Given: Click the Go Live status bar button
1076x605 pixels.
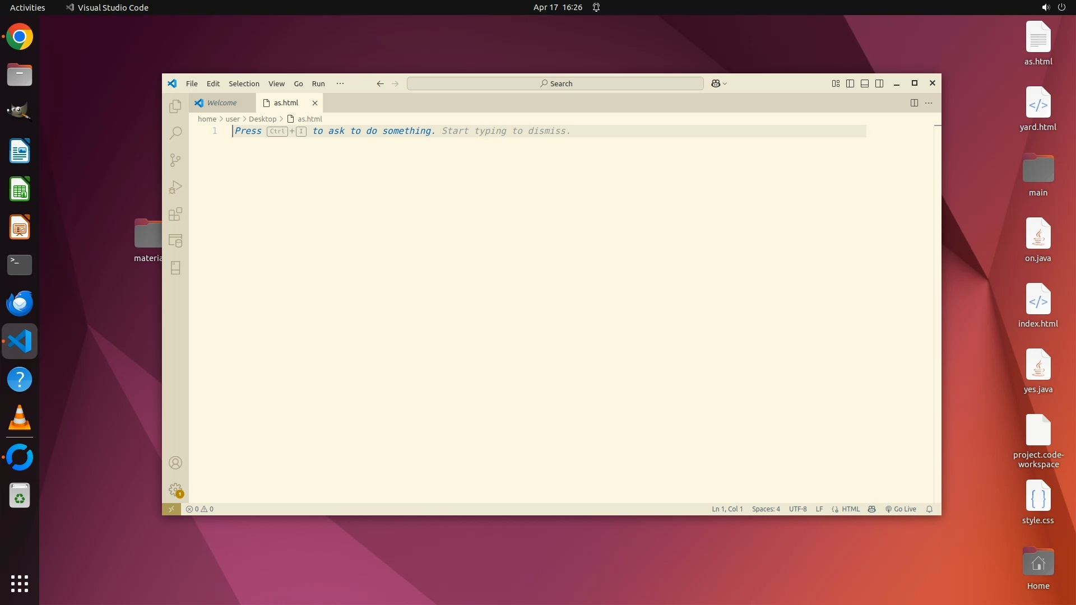Looking at the screenshot, I should click(x=901, y=509).
